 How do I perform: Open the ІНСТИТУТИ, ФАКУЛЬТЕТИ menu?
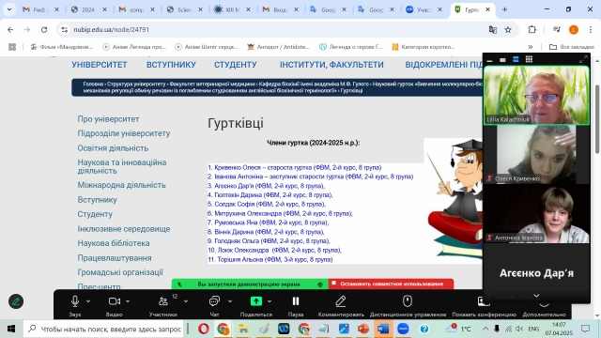(x=331, y=65)
